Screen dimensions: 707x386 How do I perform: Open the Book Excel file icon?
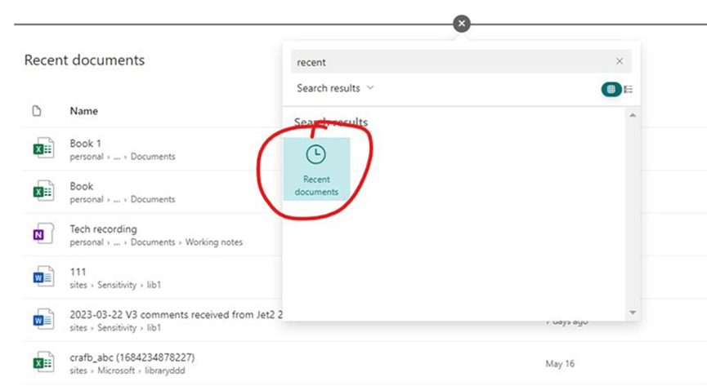(43, 192)
